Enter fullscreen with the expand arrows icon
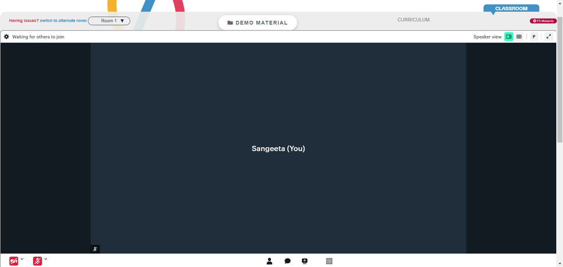This screenshot has width=563, height=267. coord(548,37)
